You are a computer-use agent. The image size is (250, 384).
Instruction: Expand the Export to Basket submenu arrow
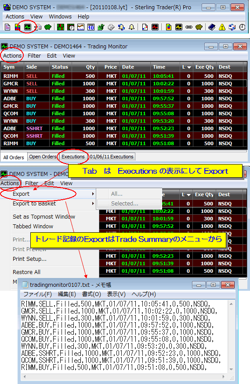[93, 204]
